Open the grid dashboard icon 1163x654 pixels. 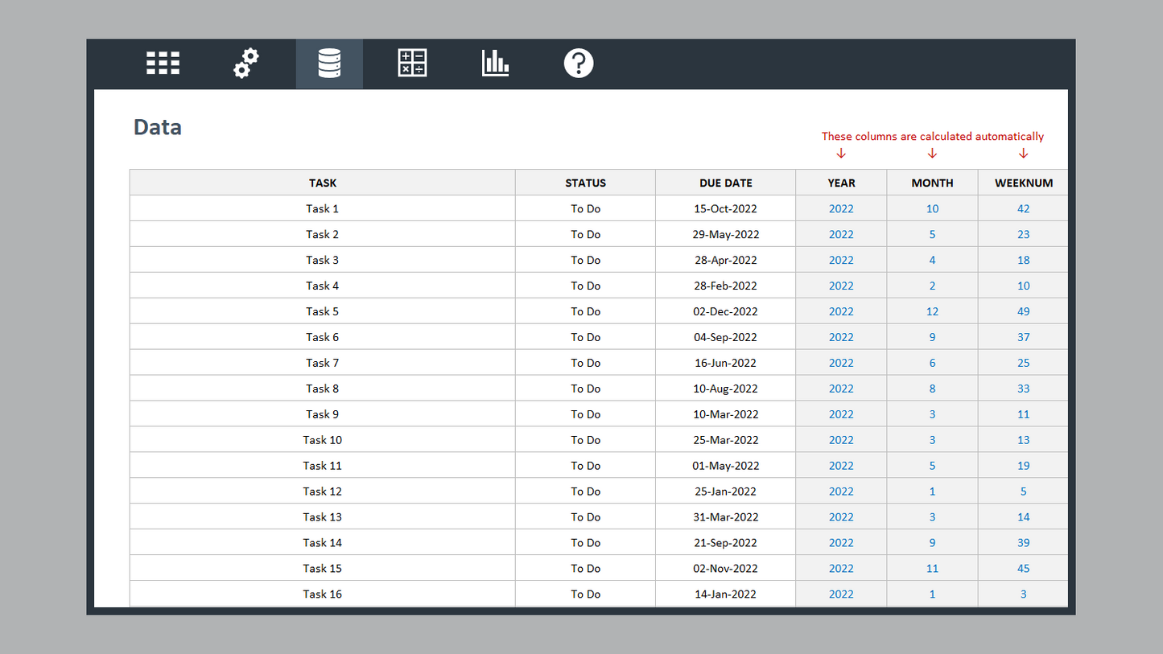(x=163, y=64)
